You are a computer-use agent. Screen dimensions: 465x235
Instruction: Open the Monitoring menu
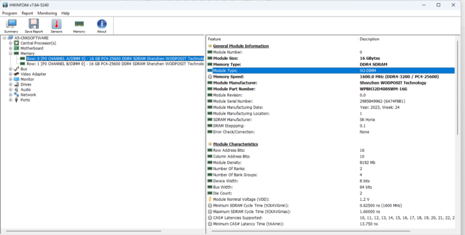tap(47, 14)
